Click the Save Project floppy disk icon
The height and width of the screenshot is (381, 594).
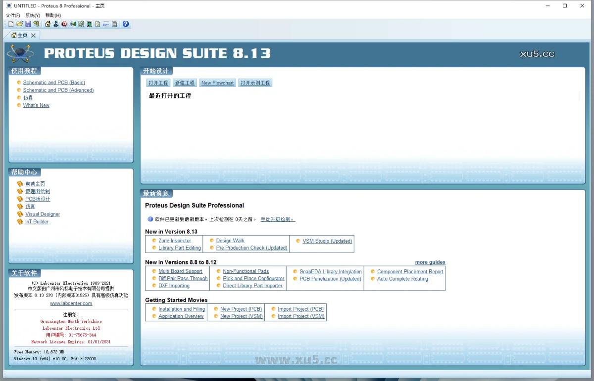tap(28, 24)
